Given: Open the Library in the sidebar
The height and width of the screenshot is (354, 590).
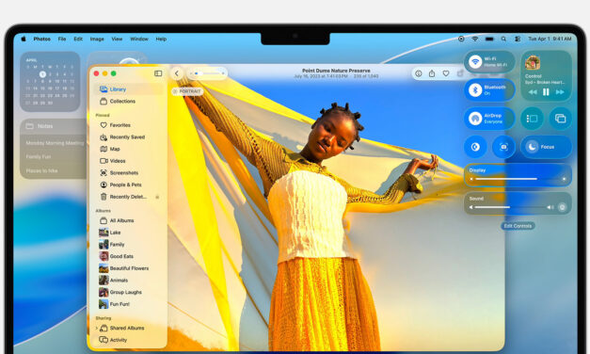Looking at the screenshot, I should [128, 89].
